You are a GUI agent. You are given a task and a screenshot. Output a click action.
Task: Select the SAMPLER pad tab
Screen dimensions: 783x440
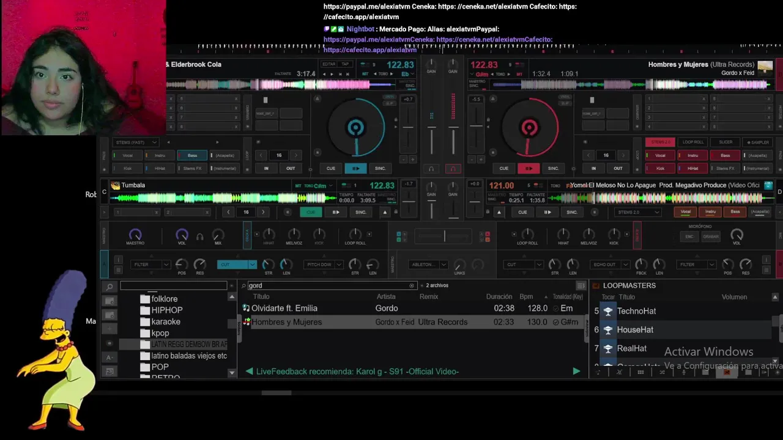(x=758, y=142)
